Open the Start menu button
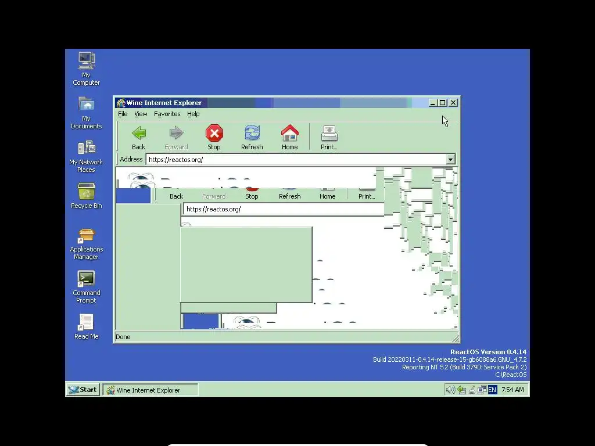 [83, 390]
